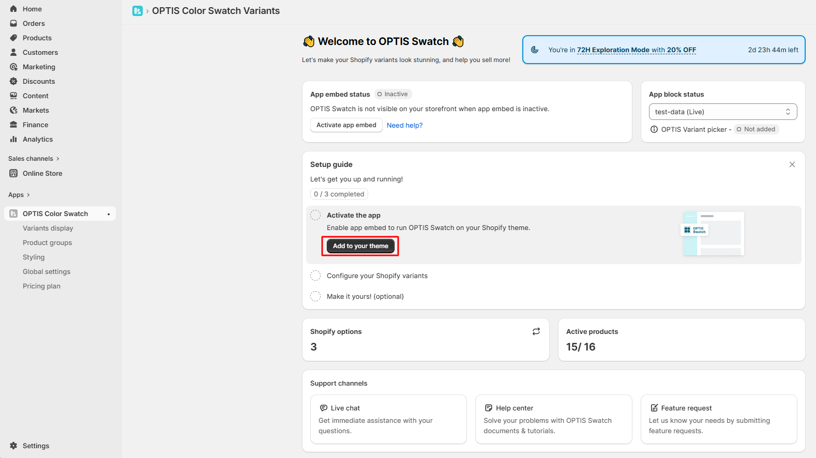Screen dimensions: 816x458
Task: Go to Styling page
Action: 34,257
